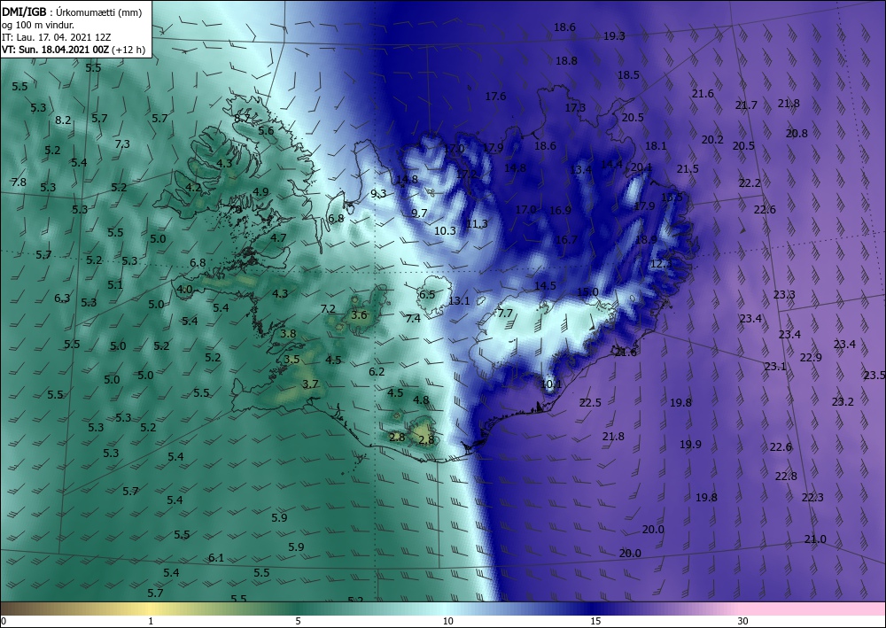886x628 pixels.
Task: Click the map value 22.5
Action: point(590,403)
